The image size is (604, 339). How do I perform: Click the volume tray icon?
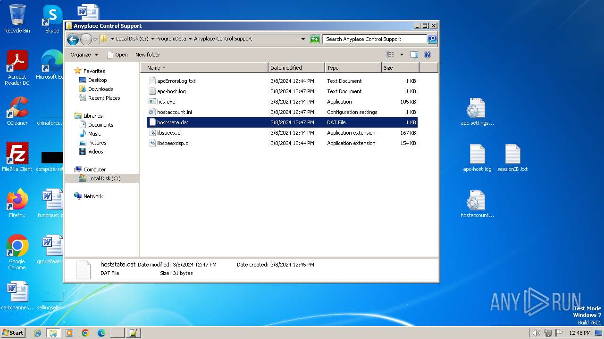pyautogui.click(x=537, y=333)
